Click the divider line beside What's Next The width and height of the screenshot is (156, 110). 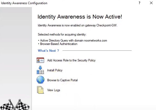[x=97, y=50]
